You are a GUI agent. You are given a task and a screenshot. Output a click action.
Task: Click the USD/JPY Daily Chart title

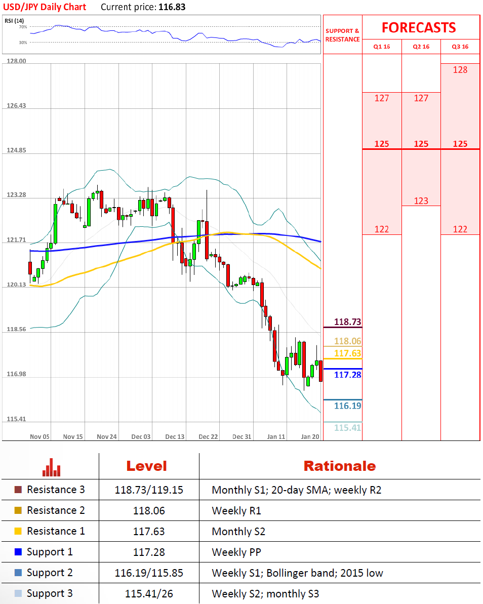click(45, 7)
